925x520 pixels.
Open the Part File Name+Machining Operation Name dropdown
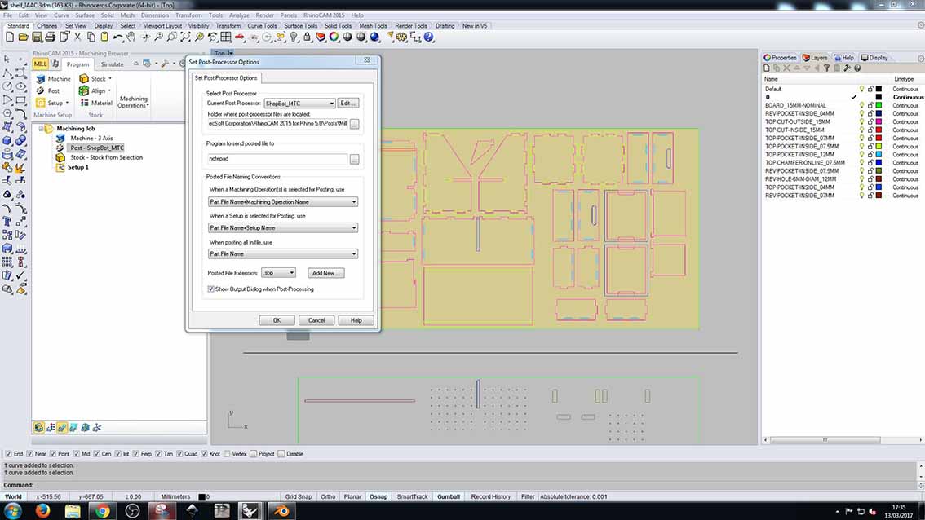pyautogui.click(x=282, y=201)
